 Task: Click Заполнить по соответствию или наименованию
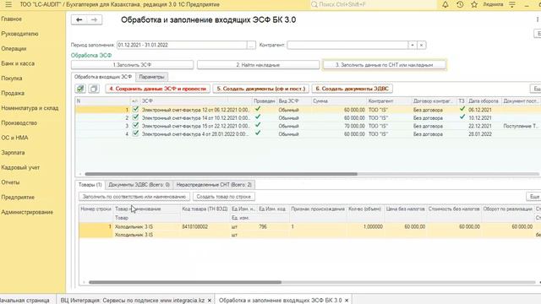[x=134, y=197]
